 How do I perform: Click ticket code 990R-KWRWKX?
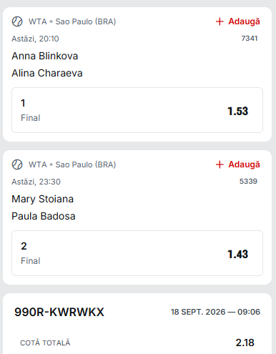[59, 312]
